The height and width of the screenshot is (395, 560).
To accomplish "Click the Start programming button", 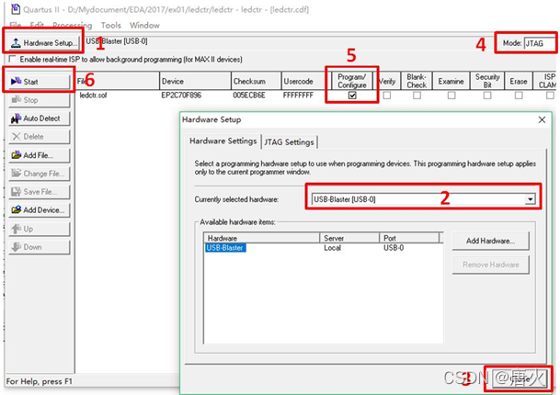I will (x=39, y=82).
